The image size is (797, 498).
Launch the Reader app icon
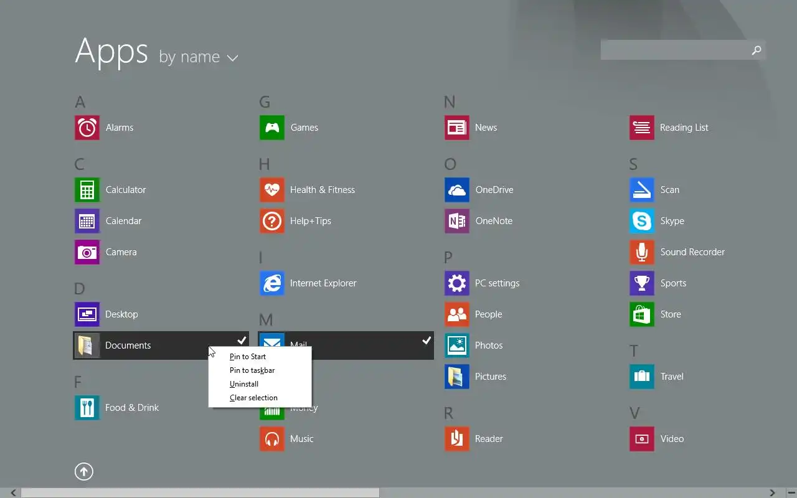coord(457,439)
